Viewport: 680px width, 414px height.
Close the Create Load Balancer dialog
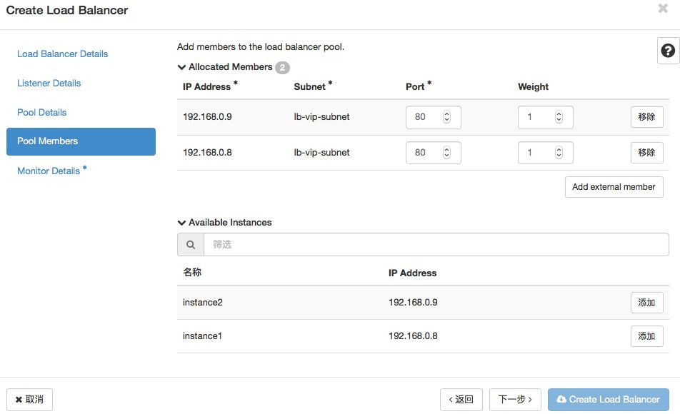pos(662,9)
